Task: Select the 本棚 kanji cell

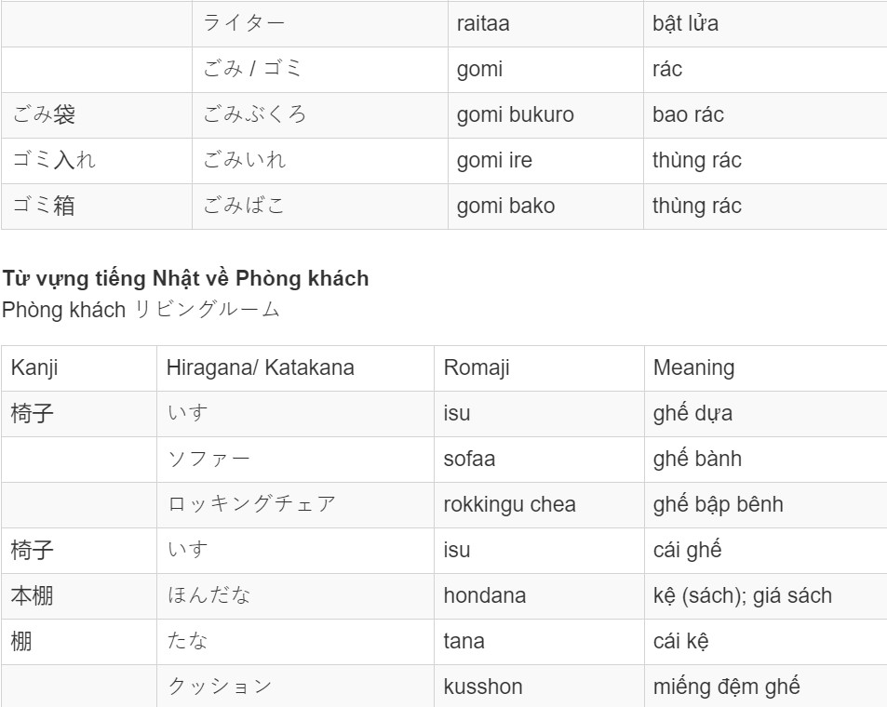Action: pyautogui.click(x=79, y=596)
